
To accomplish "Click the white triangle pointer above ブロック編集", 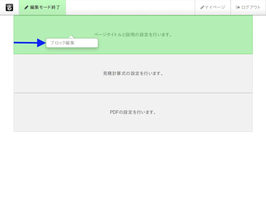I will 72,36.
